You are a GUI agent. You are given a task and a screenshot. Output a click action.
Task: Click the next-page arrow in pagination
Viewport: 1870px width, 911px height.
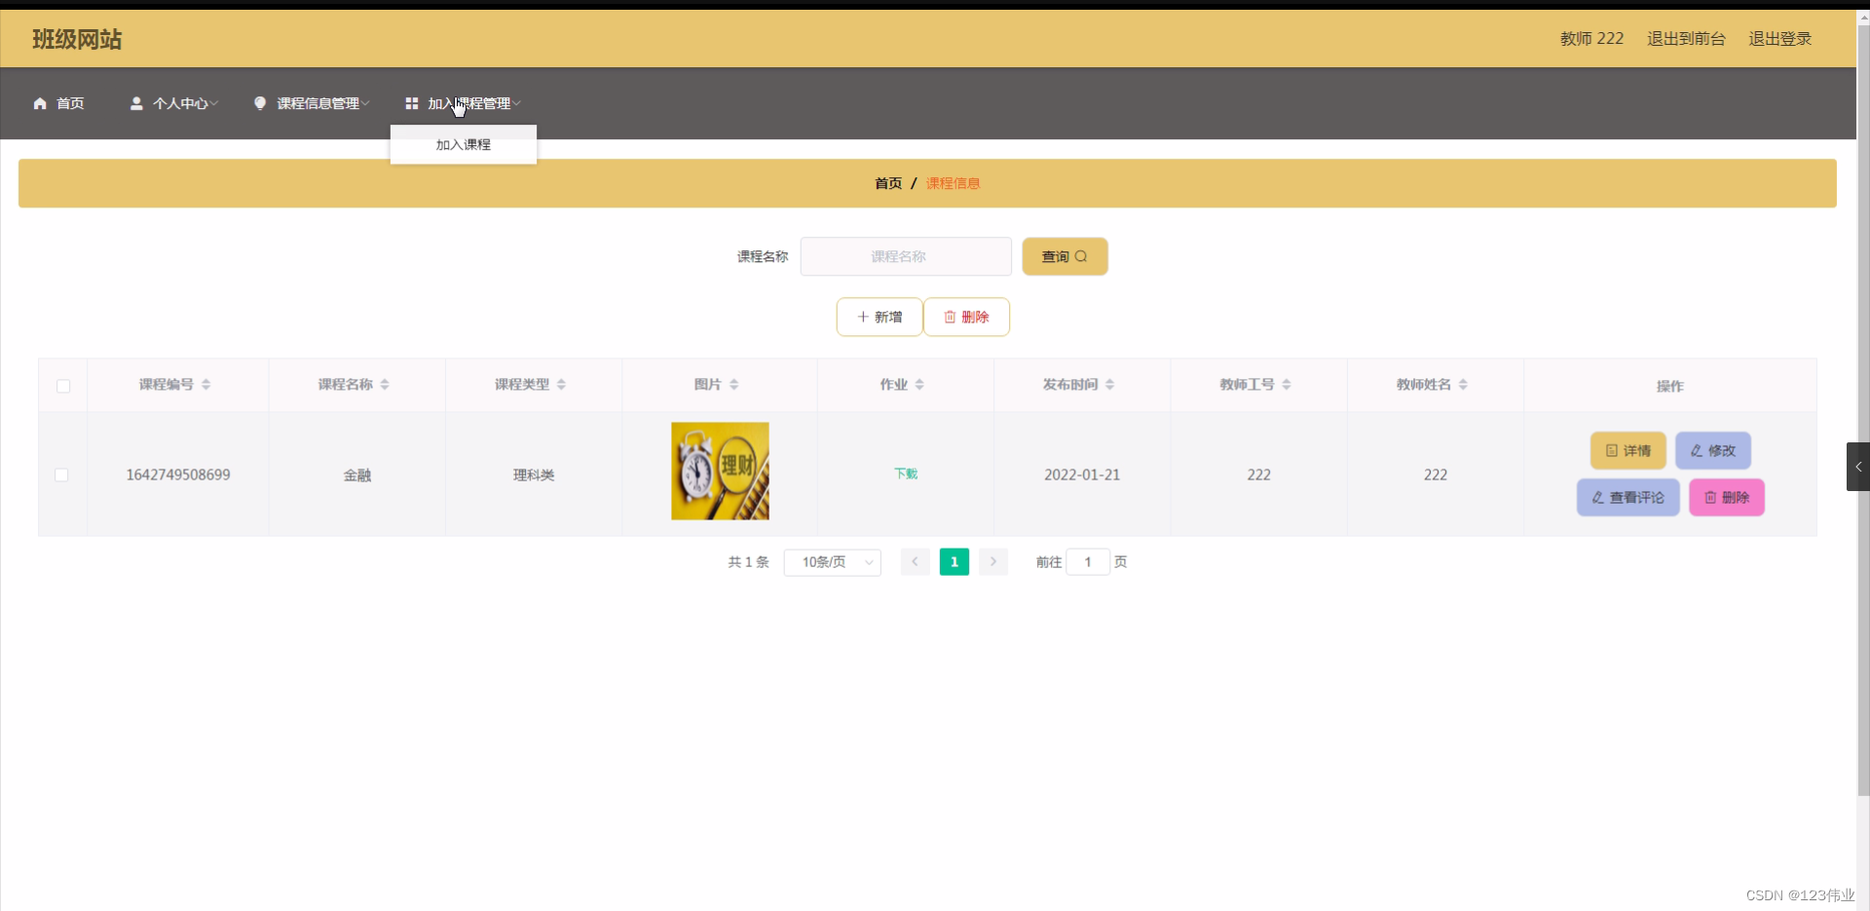click(x=992, y=562)
